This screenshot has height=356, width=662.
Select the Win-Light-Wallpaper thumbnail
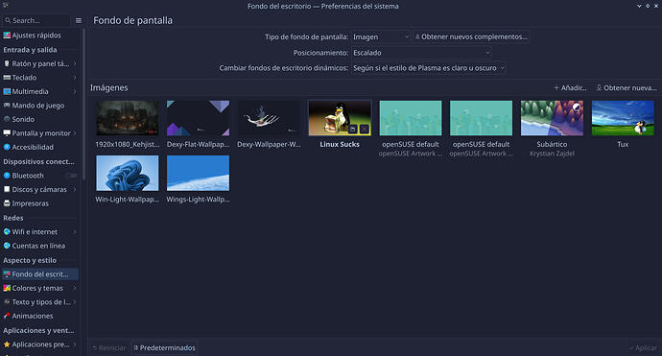coord(127,173)
